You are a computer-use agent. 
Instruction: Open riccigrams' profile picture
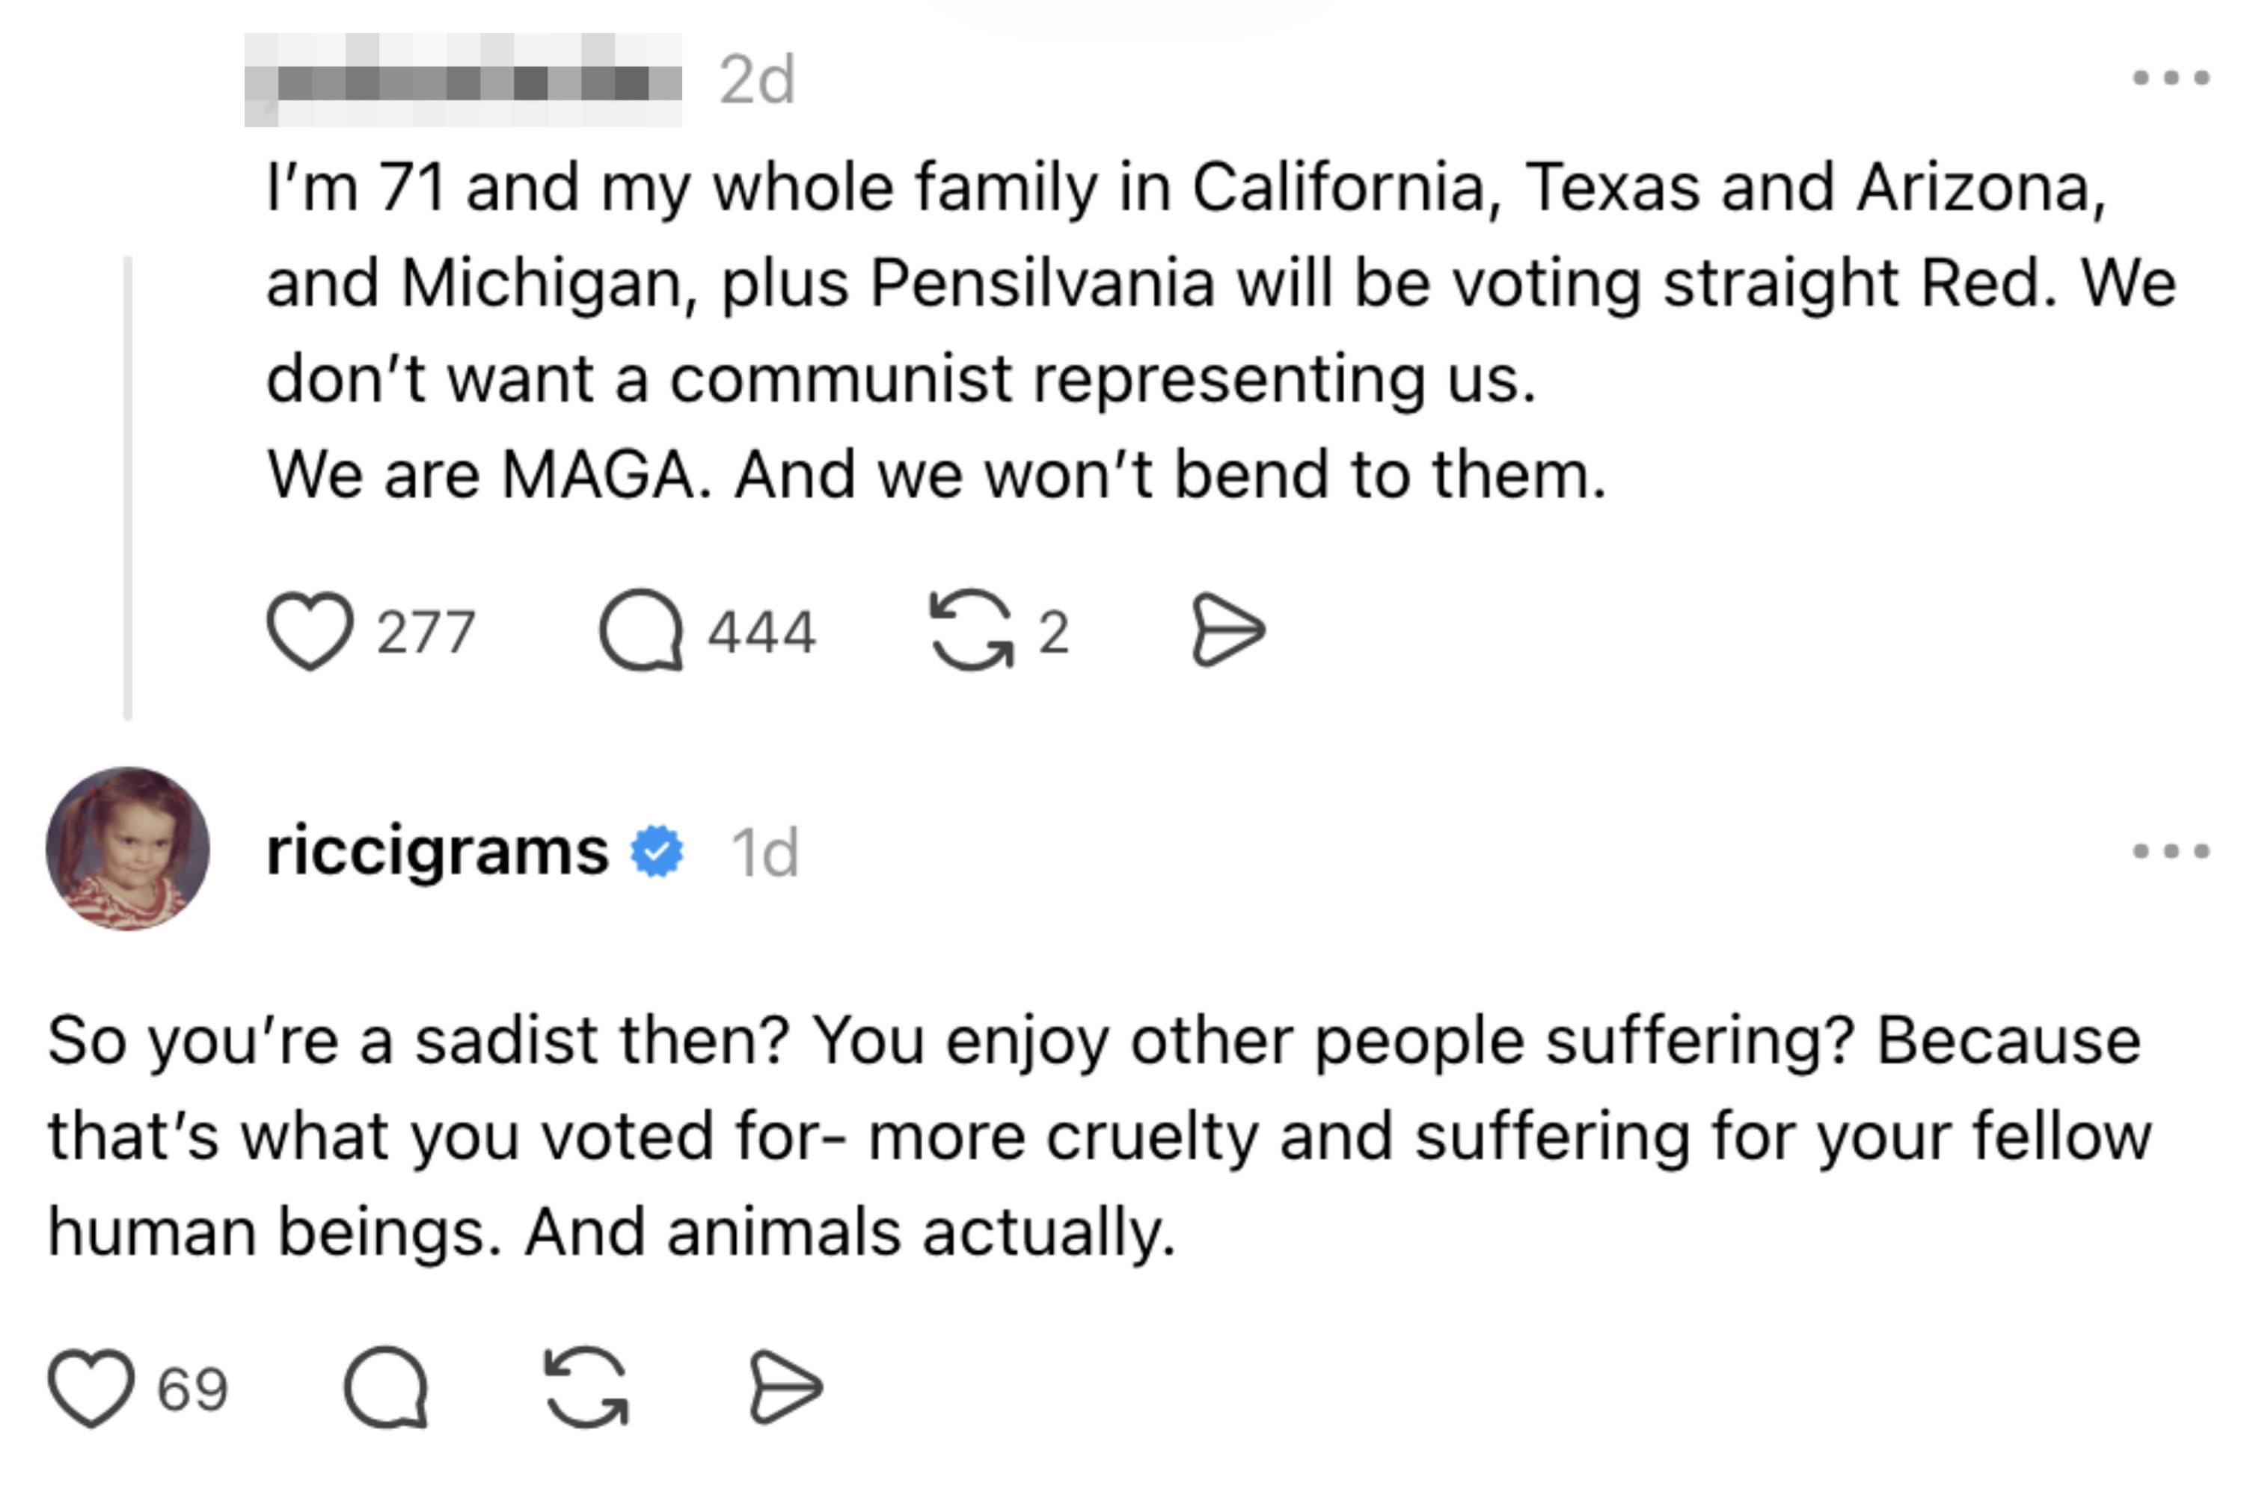(x=128, y=848)
